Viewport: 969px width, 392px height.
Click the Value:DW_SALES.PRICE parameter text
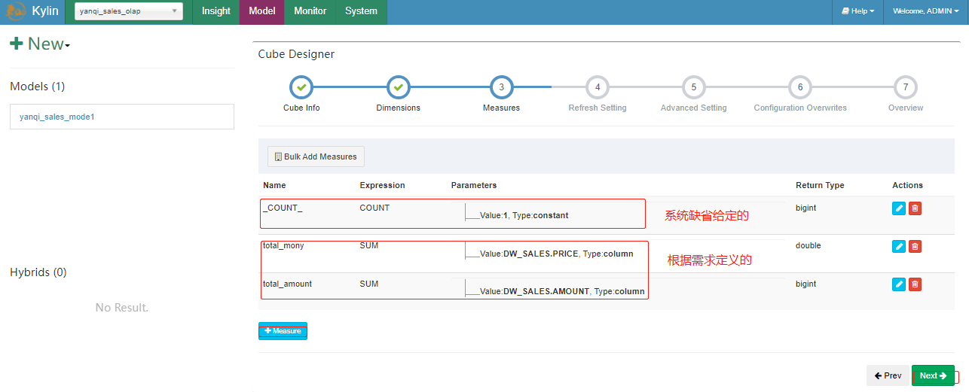point(557,254)
